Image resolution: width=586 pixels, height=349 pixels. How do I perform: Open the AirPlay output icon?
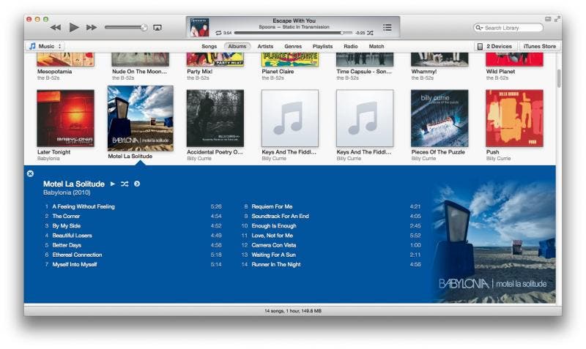pyautogui.click(x=157, y=28)
